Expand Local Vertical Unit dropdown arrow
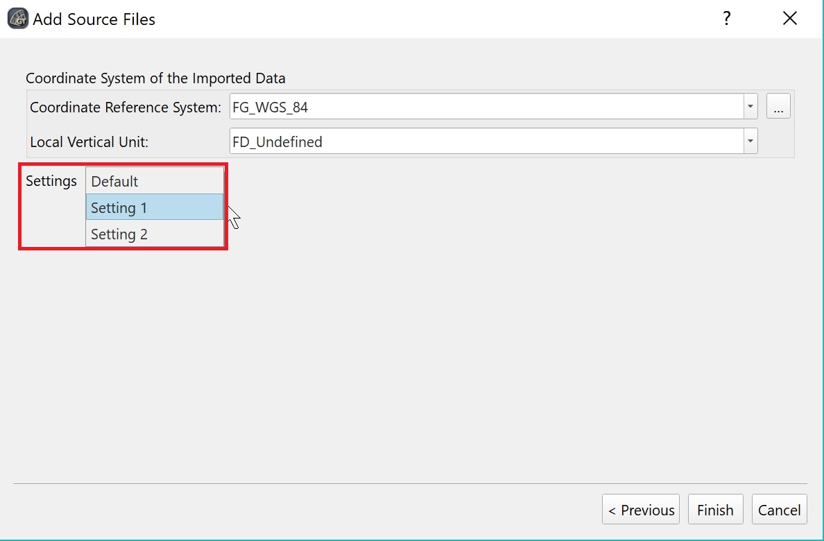Viewport: 824px width, 541px height. 750,141
